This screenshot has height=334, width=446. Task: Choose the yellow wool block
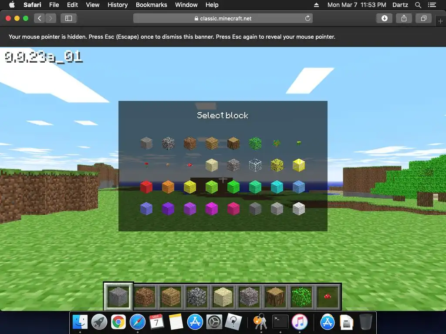coord(190,187)
